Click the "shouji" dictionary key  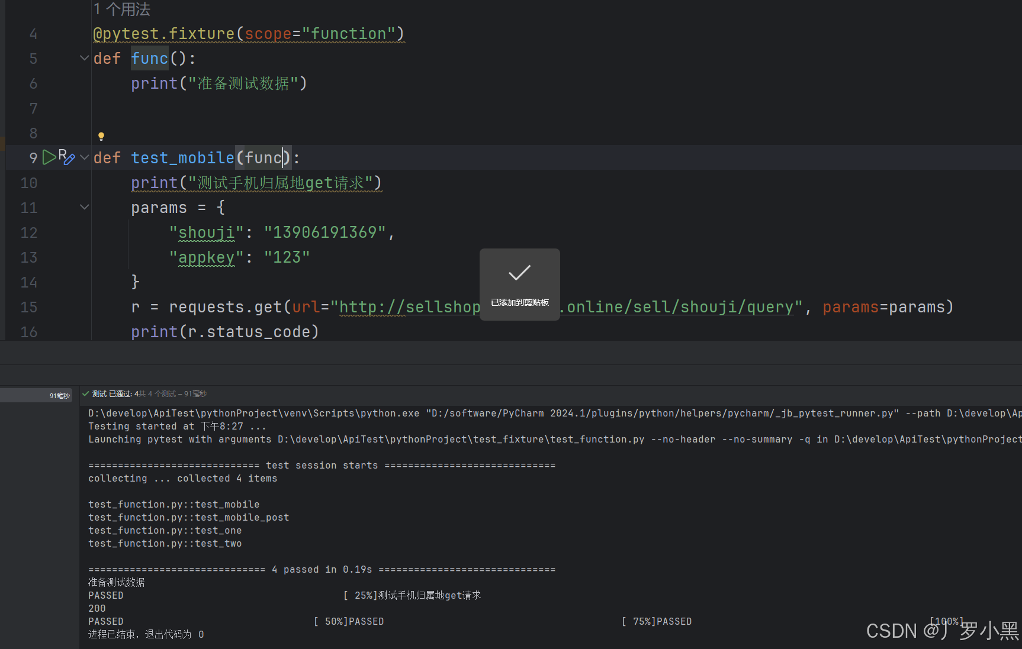click(207, 233)
